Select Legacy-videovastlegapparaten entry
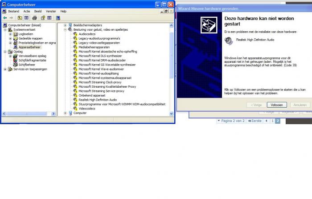The width and height of the screenshot is (312, 199). click(99, 43)
